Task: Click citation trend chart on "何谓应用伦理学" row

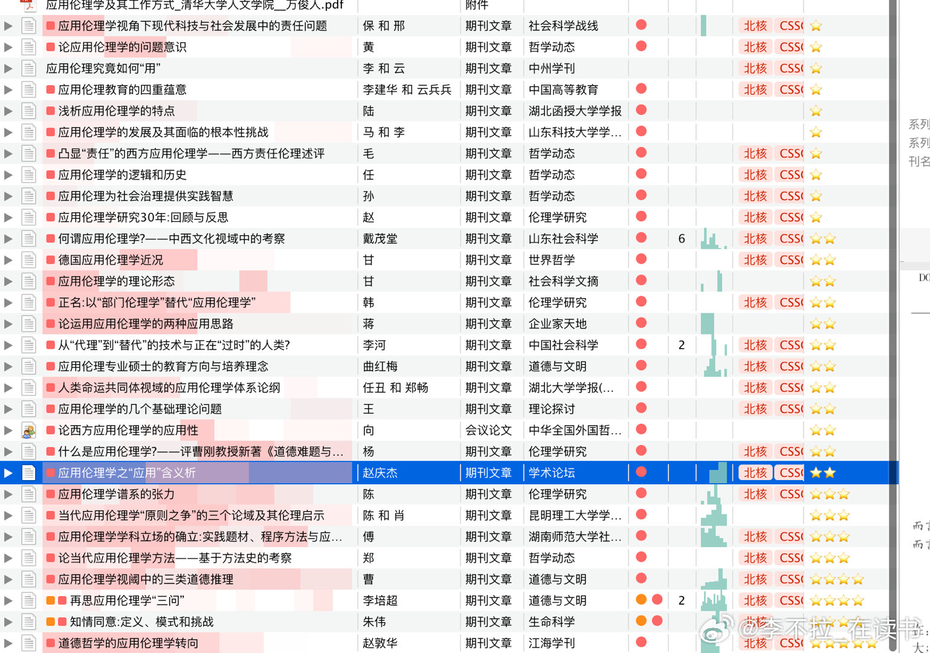Action: 713,239
